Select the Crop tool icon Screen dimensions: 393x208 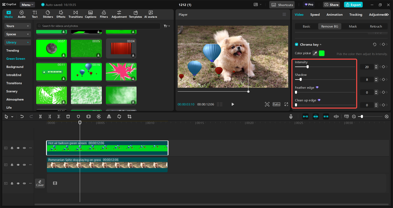[129, 117]
